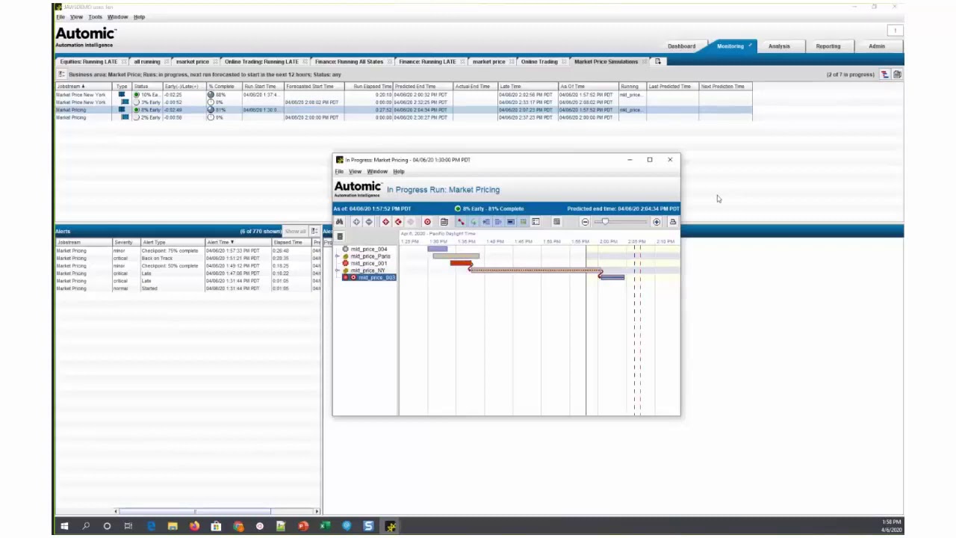The width and height of the screenshot is (956, 538).
Task: Zoom out the Gantt chart with minus
Action: (x=585, y=222)
